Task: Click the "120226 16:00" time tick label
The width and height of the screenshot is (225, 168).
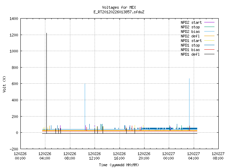Action: tap(119, 156)
